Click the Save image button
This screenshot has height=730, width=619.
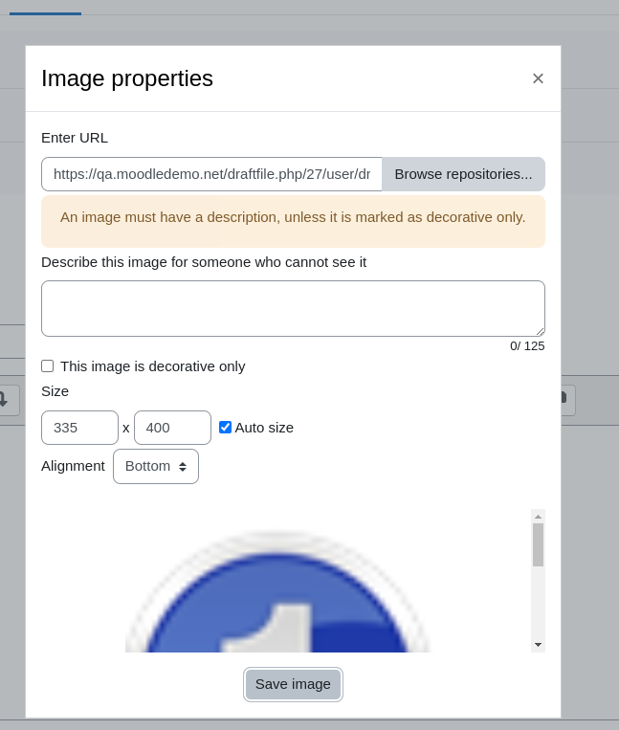click(293, 684)
